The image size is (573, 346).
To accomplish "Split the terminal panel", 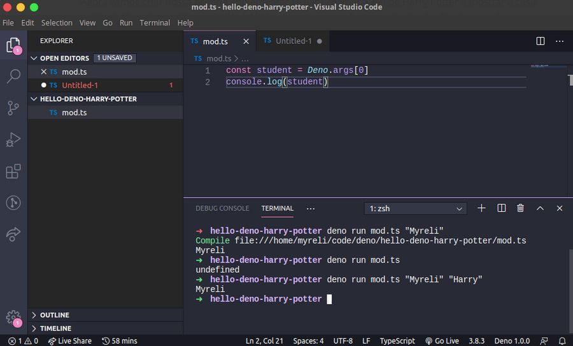I will [x=501, y=208].
